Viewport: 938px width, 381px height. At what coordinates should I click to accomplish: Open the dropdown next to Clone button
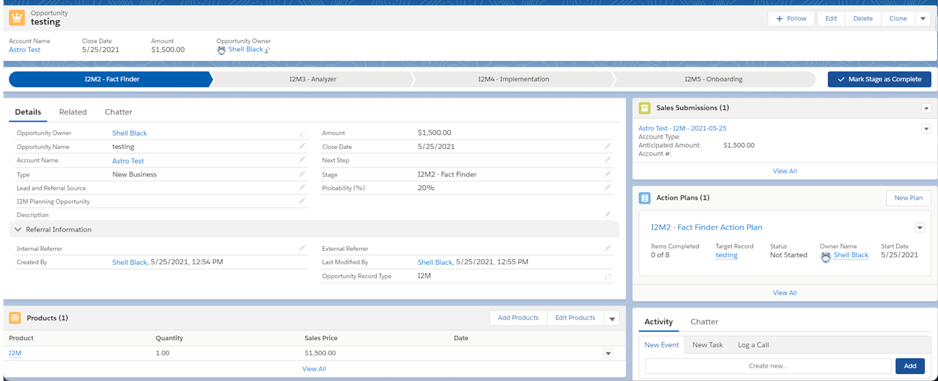pyautogui.click(x=923, y=19)
